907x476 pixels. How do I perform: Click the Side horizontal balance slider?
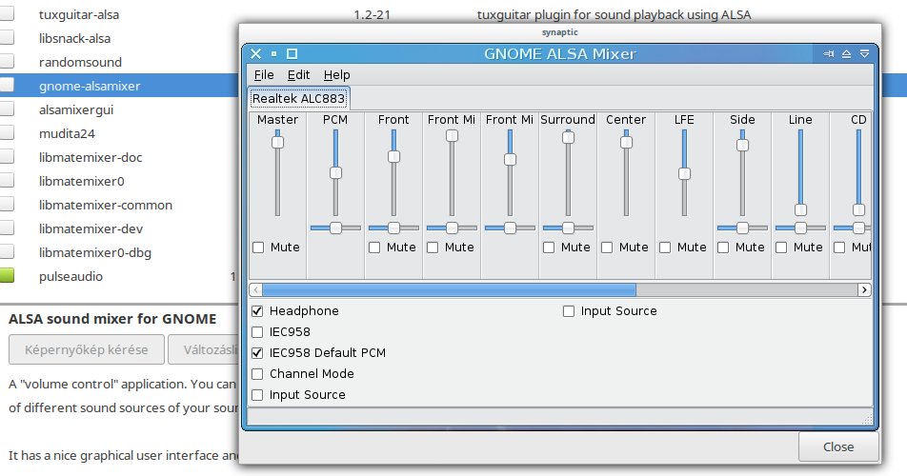743,228
